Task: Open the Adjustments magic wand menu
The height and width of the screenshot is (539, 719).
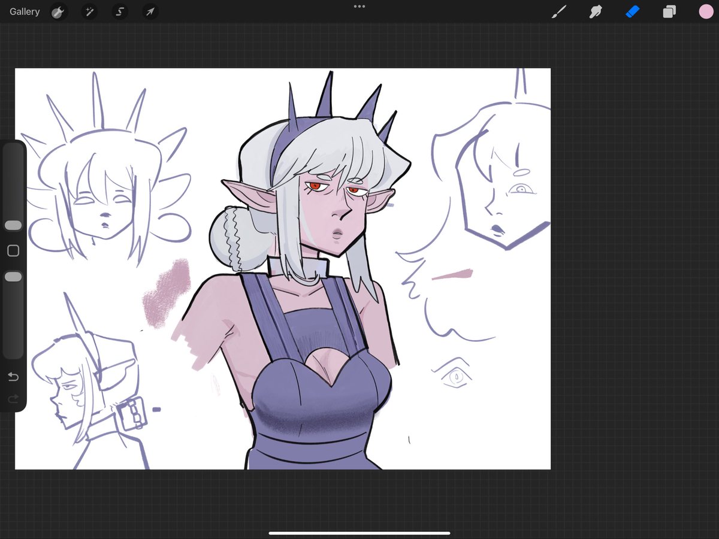Action: point(89,11)
